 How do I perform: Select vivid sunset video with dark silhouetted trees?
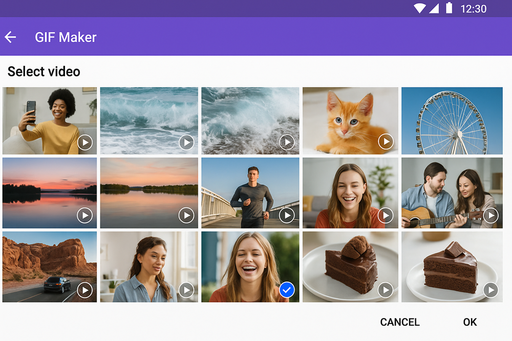(50, 193)
